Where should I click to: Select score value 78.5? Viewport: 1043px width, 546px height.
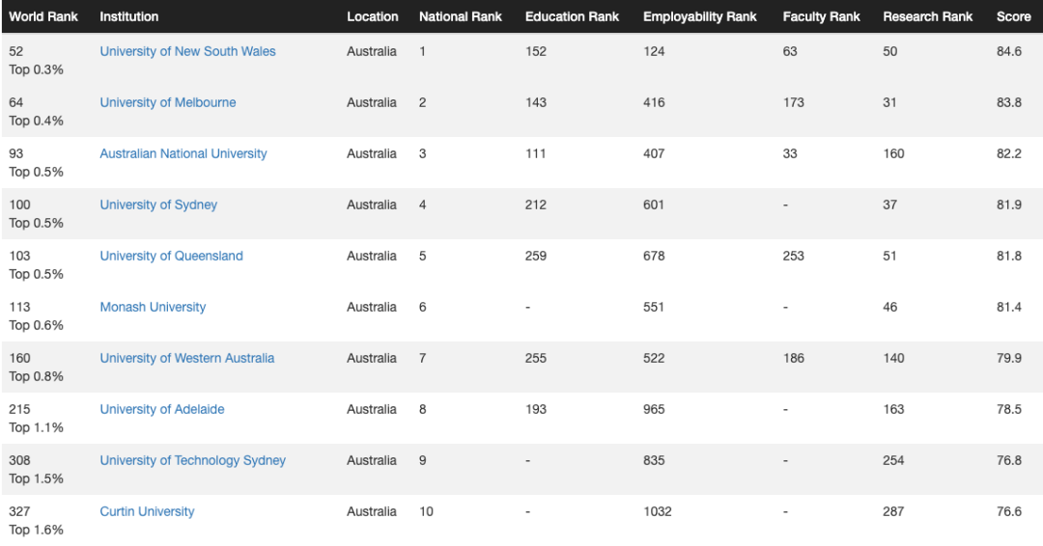1009,409
